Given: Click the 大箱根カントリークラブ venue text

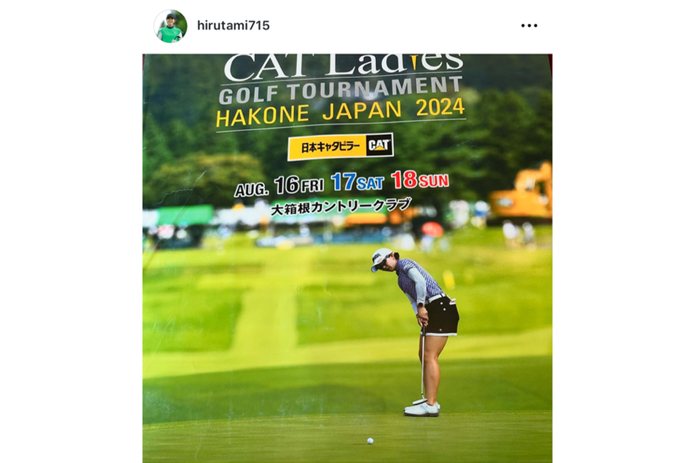Looking at the screenshot, I should coord(341,207).
